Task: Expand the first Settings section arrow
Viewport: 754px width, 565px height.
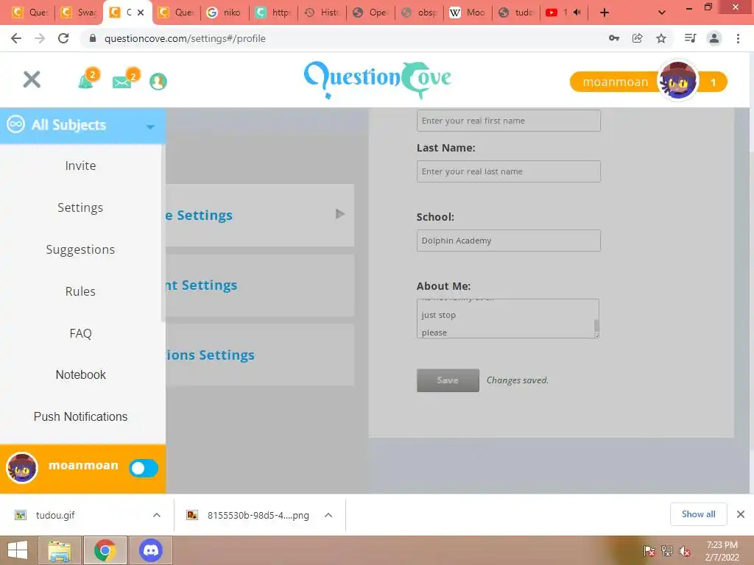Action: [x=340, y=214]
